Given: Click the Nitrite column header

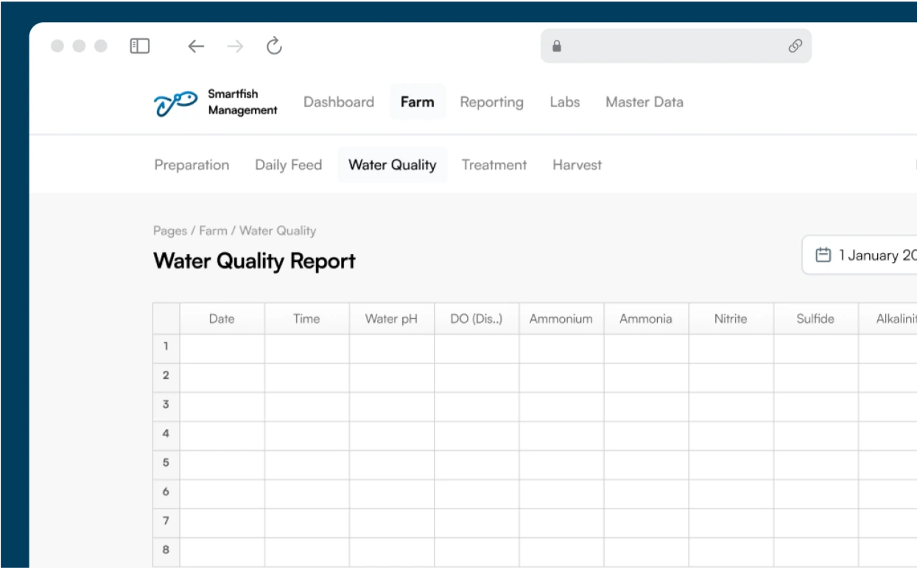Looking at the screenshot, I should [731, 319].
